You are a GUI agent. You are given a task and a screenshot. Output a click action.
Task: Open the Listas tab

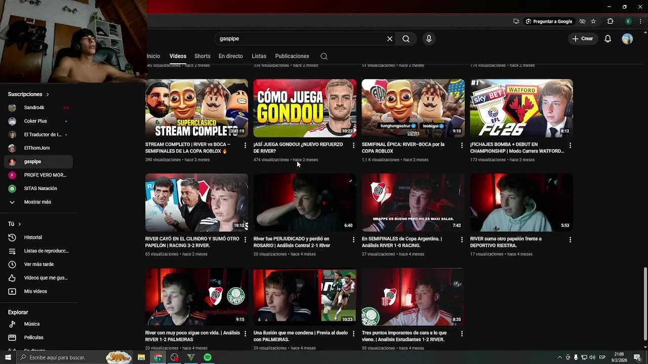(259, 56)
